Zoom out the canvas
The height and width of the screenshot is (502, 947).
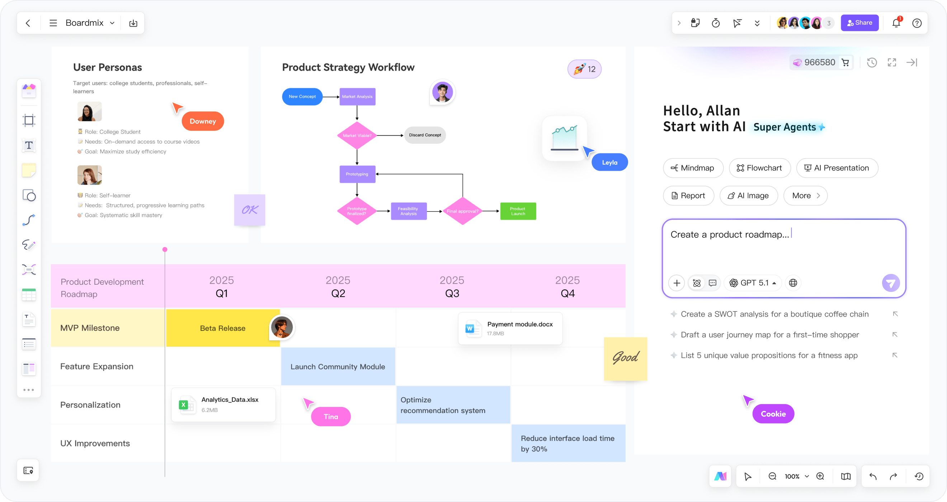pyautogui.click(x=772, y=476)
